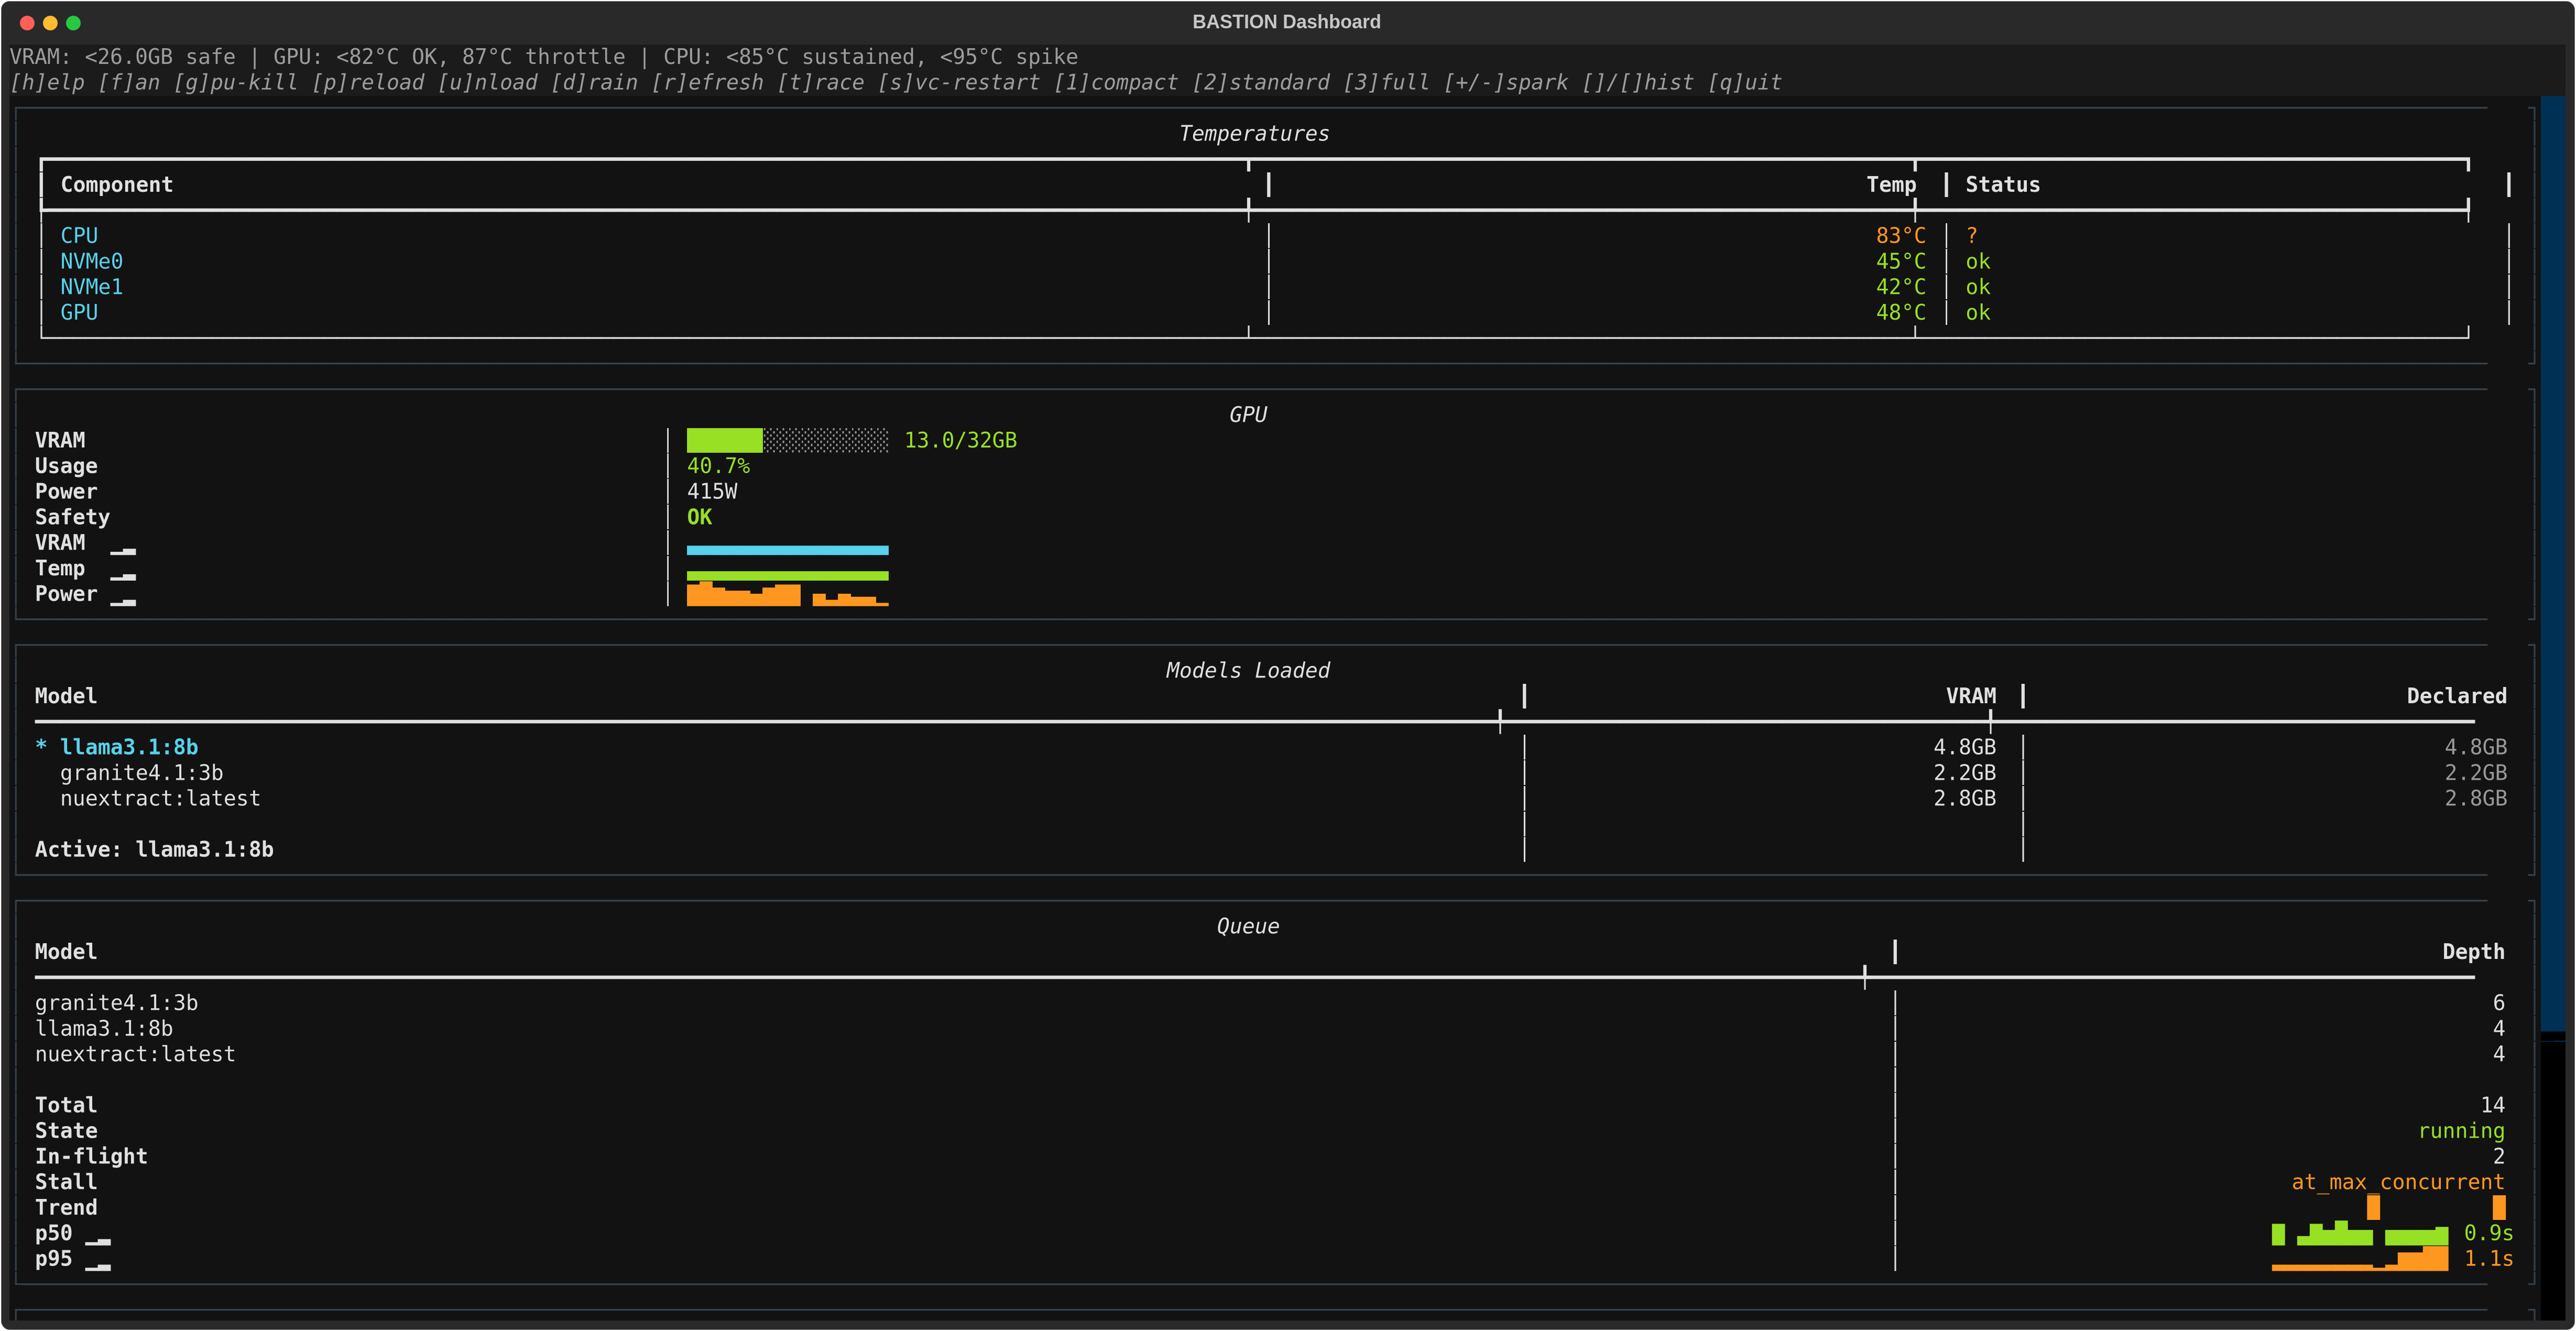Click the 0.9s p50 latency value
Image resolution: width=2576 pixels, height=1331 pixels.
(2488, 1233)
